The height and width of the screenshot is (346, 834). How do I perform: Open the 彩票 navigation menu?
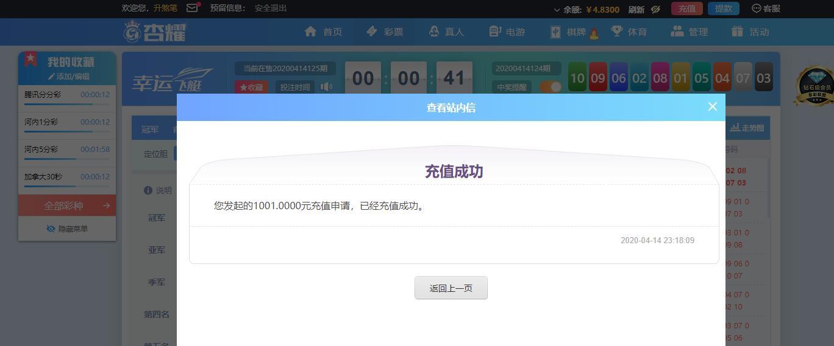[384, 32]
